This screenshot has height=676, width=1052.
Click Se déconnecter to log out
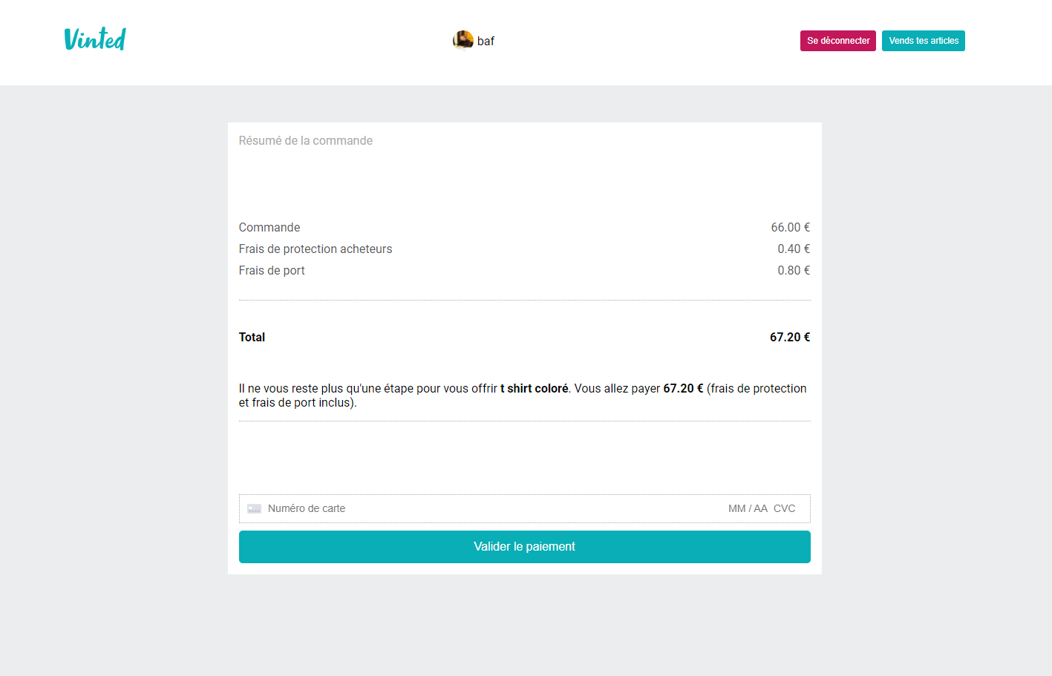tap(837, 41)
